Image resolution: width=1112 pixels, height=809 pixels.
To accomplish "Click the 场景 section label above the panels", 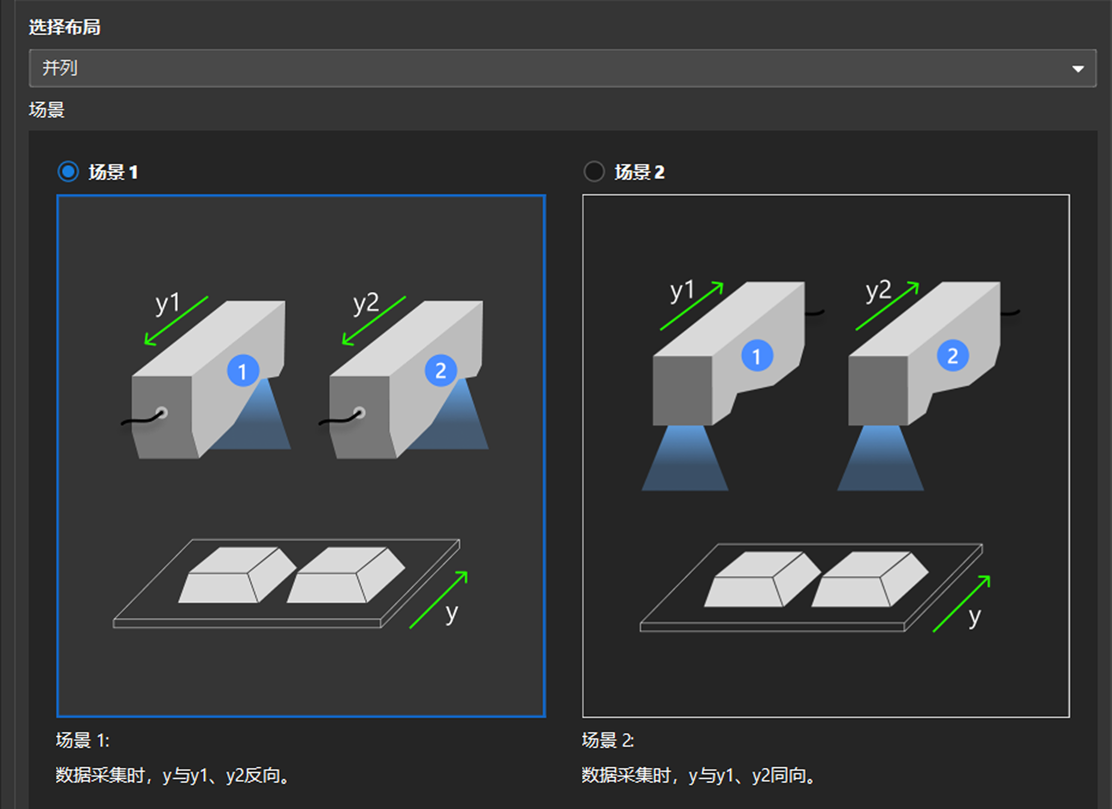I will coord(47,110).
